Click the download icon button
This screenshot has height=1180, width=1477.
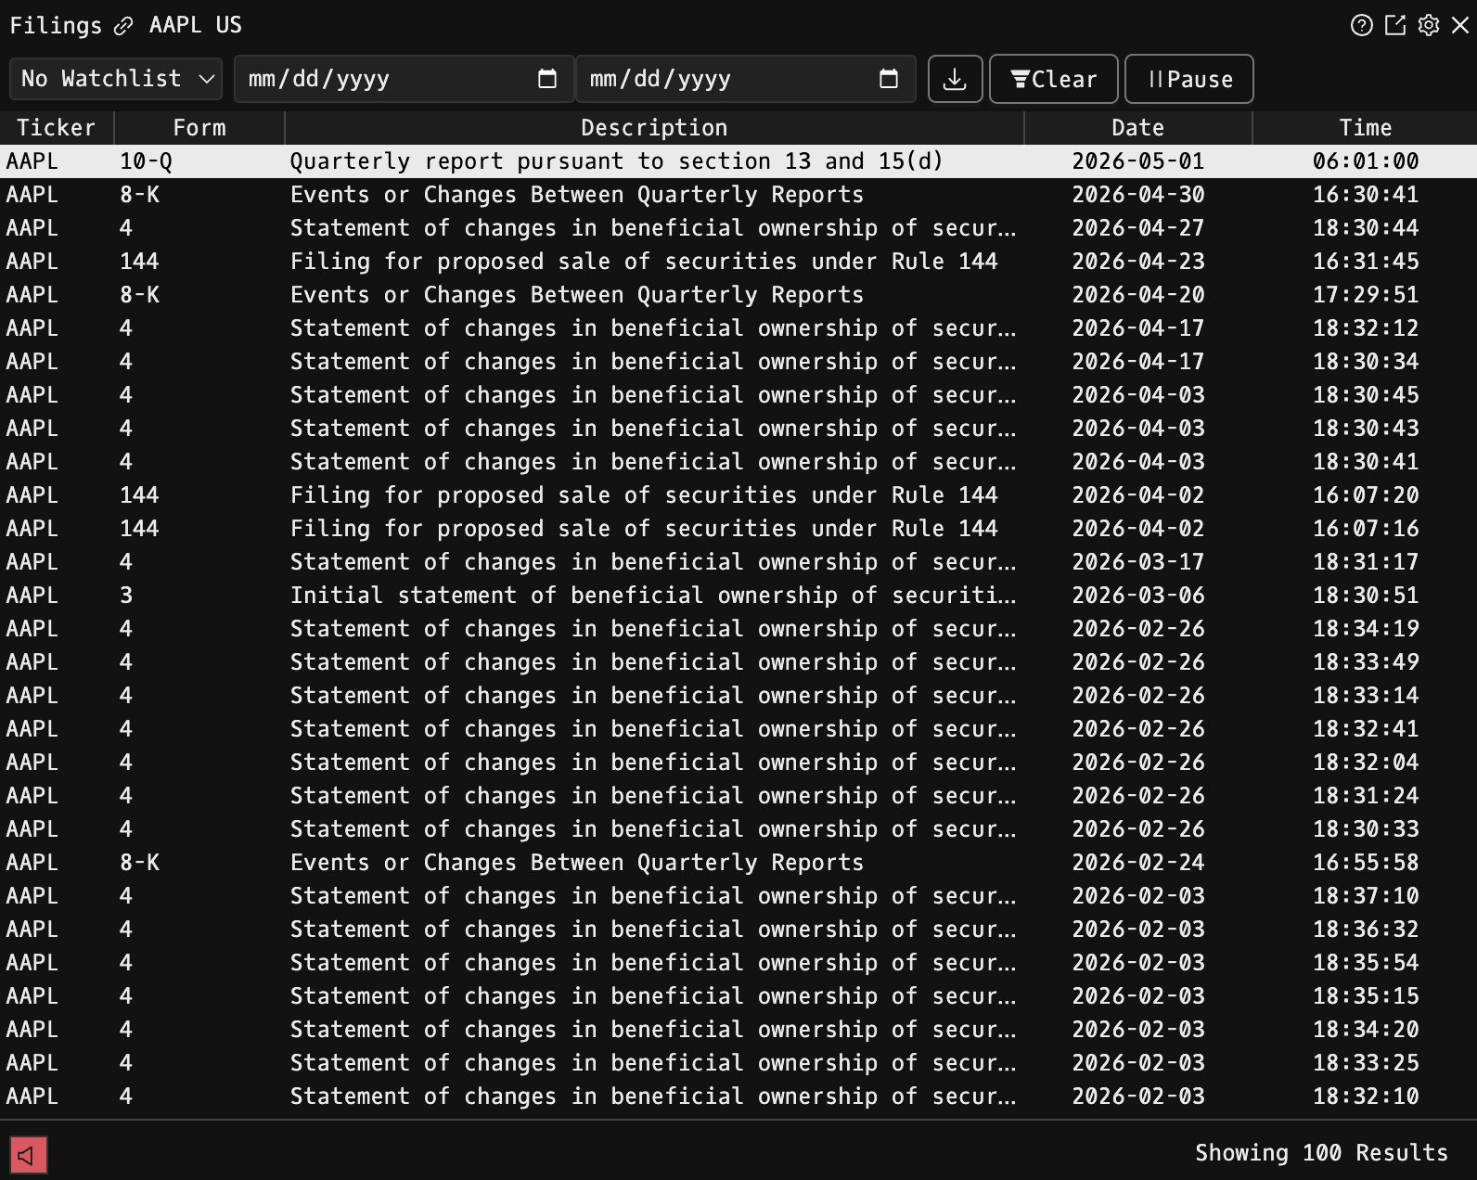click(955, 79)
